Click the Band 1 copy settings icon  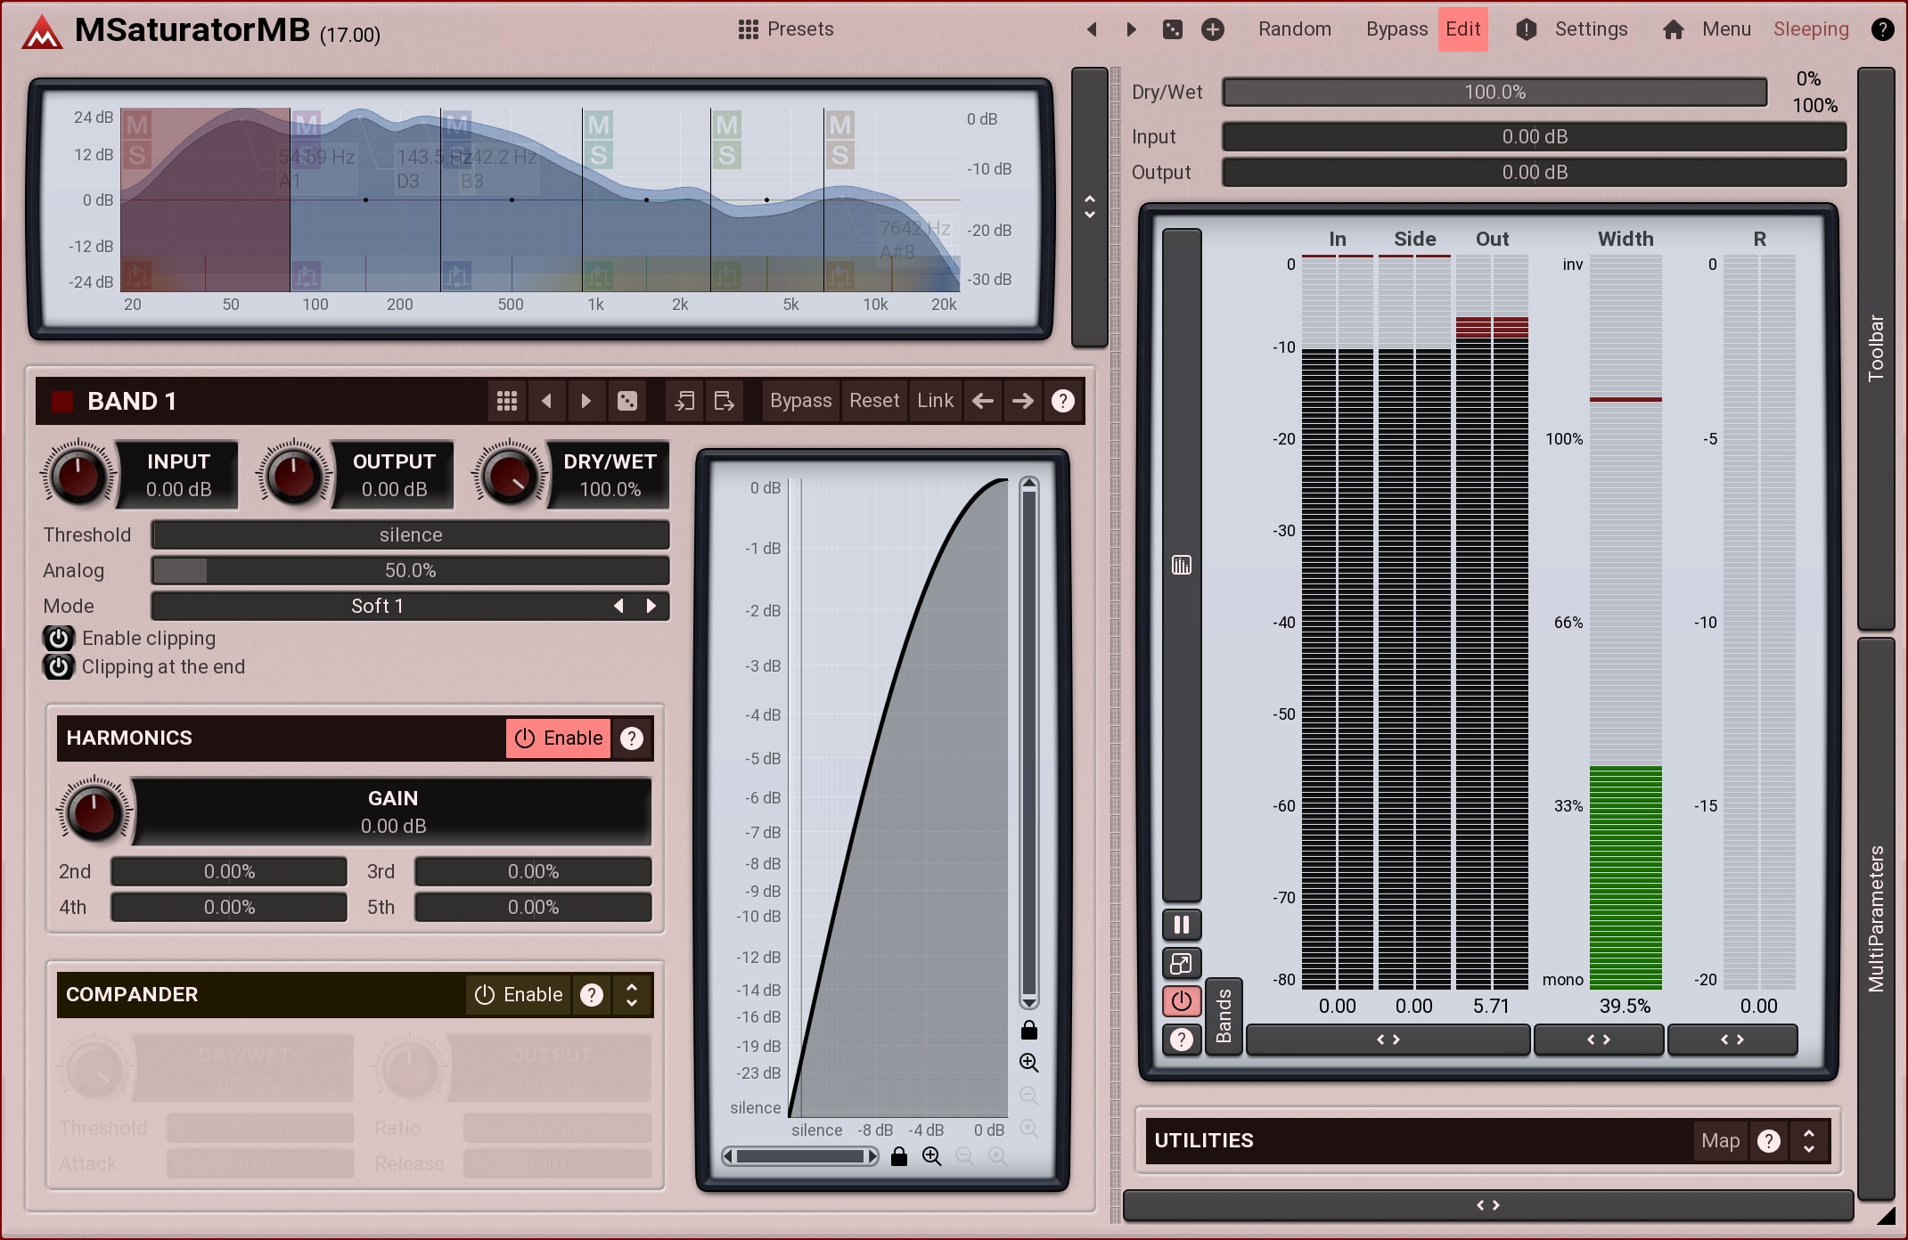tap(684, 401)
